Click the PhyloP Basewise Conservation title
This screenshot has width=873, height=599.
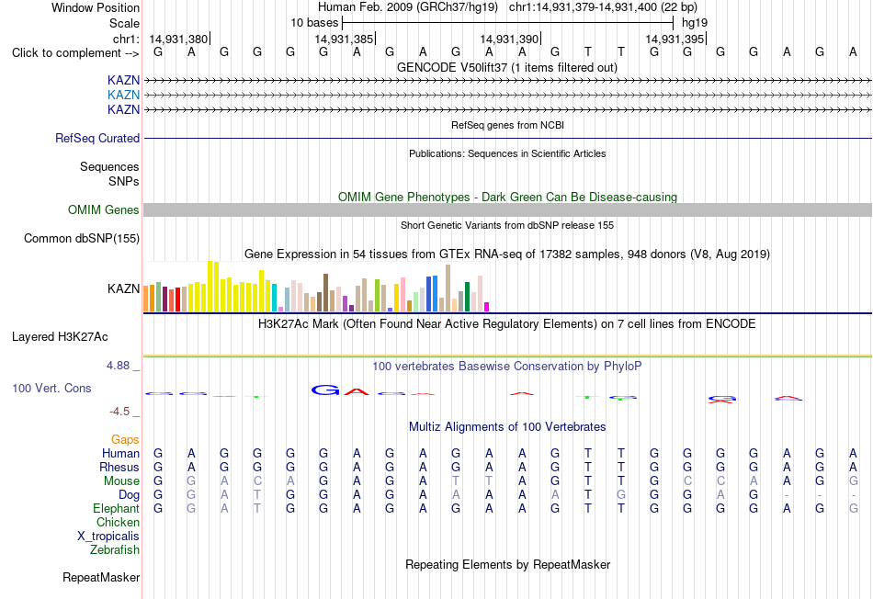[x=507, y=366]
